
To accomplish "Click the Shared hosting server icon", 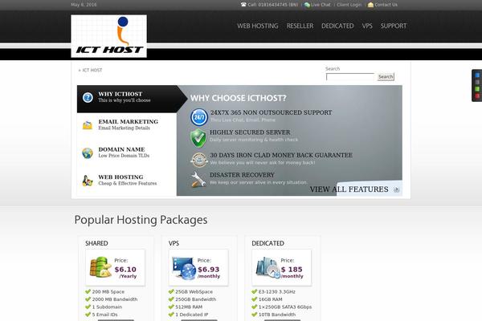I will pos(100,267).
